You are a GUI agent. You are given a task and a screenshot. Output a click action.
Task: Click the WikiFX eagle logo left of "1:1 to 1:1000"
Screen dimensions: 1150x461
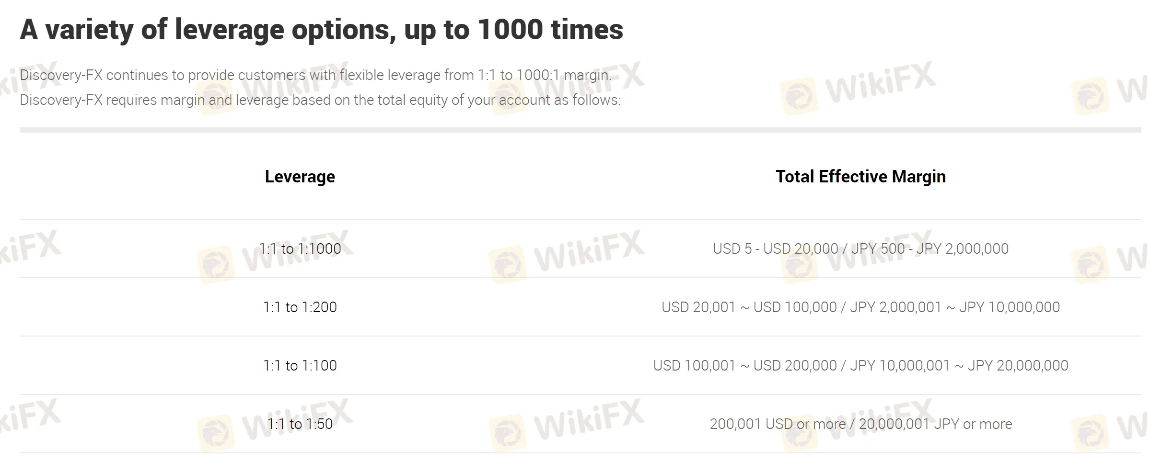tap(215, 265)
